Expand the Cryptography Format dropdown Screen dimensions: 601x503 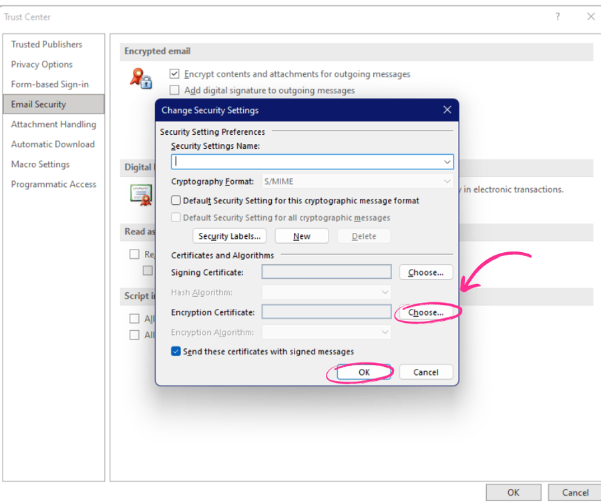coord(447,180)
